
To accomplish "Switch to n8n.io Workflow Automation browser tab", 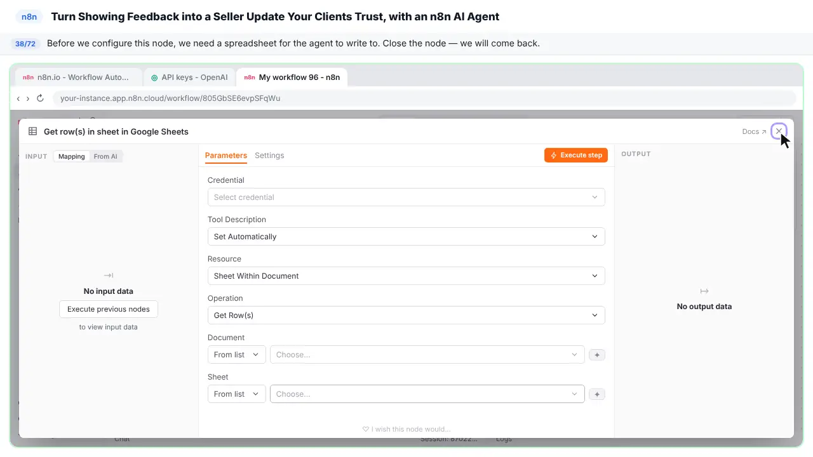I will tap(79, 77).
